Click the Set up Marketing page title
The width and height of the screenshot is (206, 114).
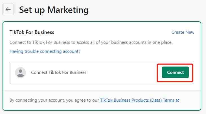pos(54,10)
